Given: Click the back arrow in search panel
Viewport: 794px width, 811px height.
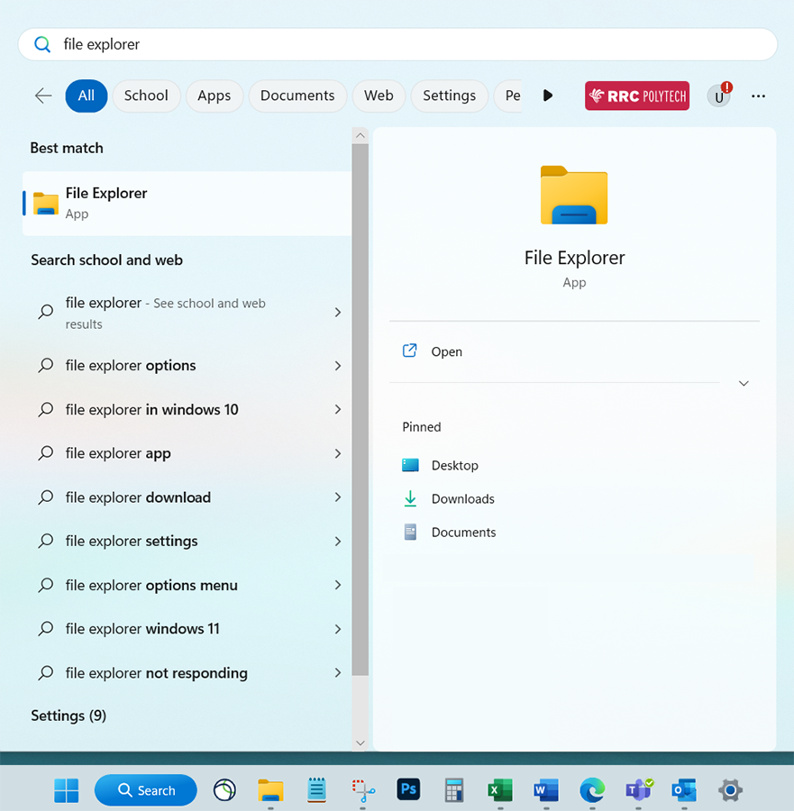Looking at the screenshot, I should point(43,96).
